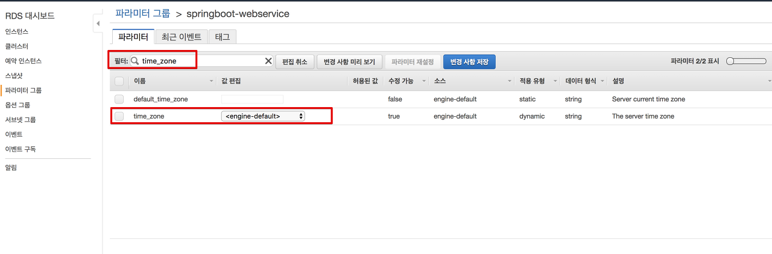Image resolution: width=772 pixels, height=254 pixels.
Task: Adjust the parameter display slider
Action: point(746,61)
